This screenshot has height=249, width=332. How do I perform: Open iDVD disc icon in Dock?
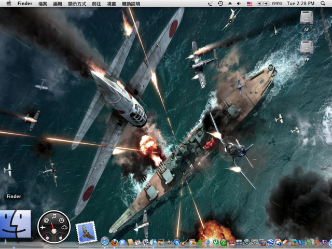click(x=177, y=242)
